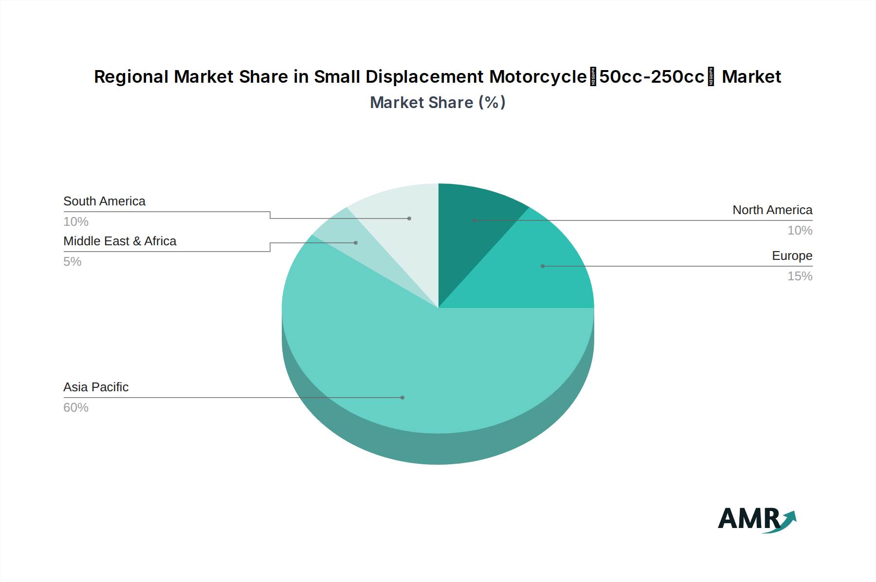876x582 pixels.
Task: Click the Europe label
Action: [x=791, y=255]
